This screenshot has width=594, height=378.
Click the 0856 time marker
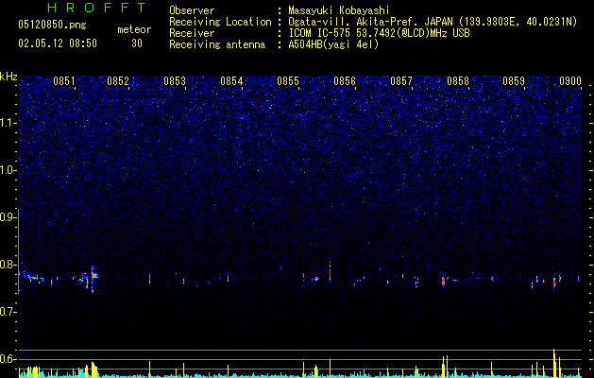click(x=345, y=81)
